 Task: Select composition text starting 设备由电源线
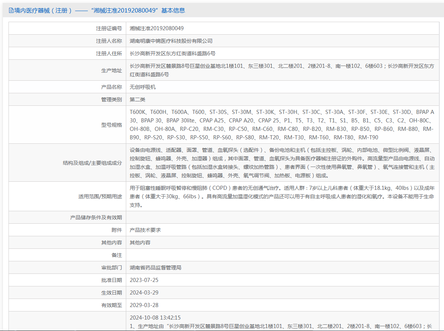283,163
